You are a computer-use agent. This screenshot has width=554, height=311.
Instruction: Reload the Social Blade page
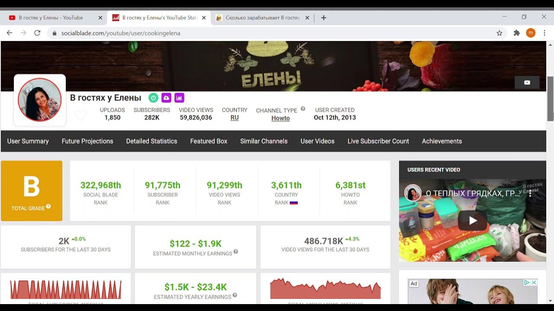[x=37, y=33]
